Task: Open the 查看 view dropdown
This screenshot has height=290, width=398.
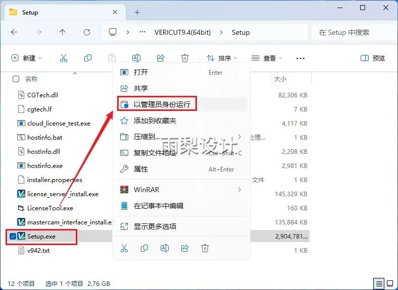Action: (x=267, y=59)
